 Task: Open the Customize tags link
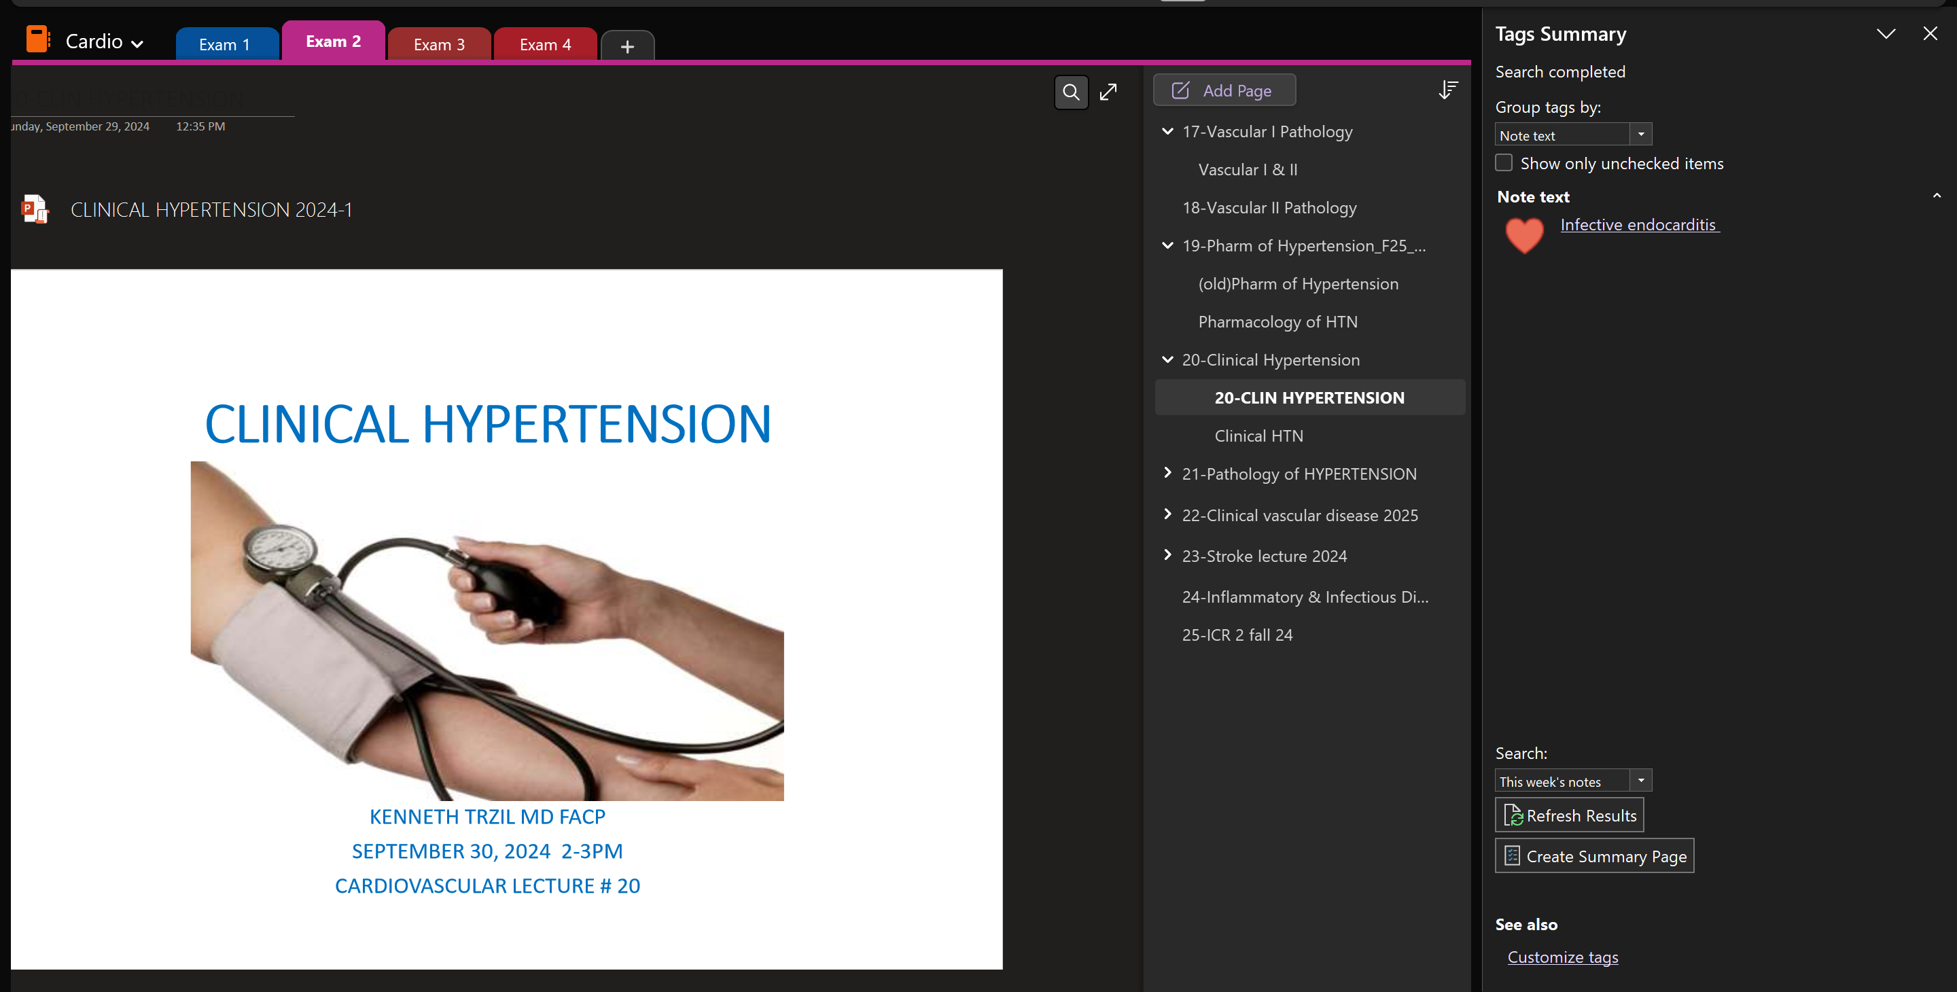coord(1562,957)
